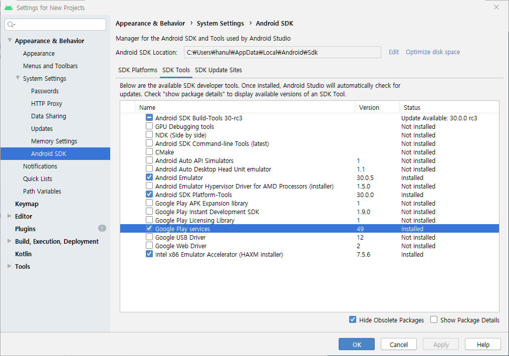
Task: Click the Android SDK Location path field
Action: point(283,52)
